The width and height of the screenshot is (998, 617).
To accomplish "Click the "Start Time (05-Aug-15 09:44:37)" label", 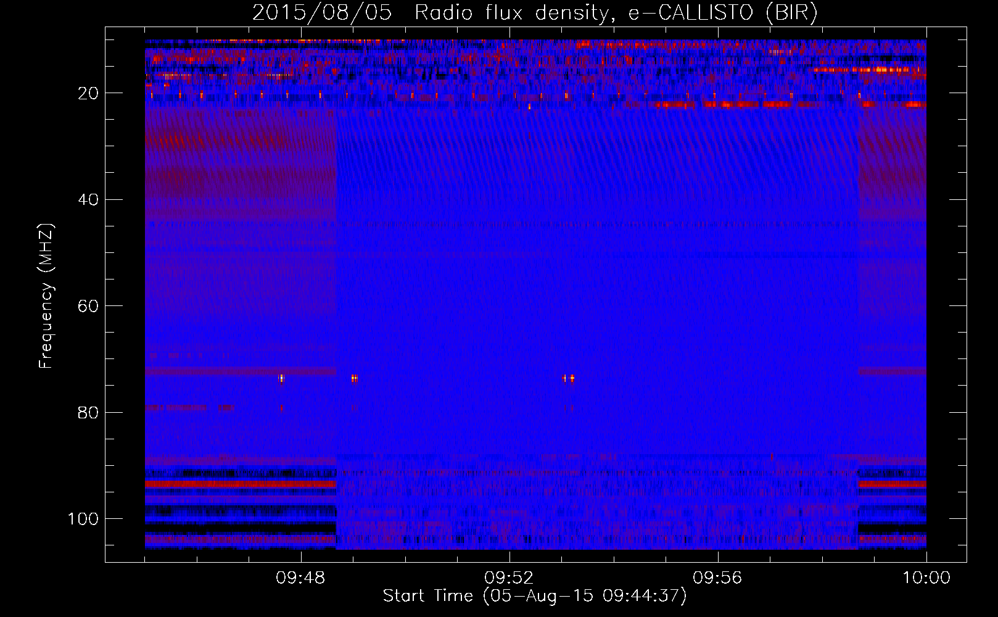I will coord(535,596).
